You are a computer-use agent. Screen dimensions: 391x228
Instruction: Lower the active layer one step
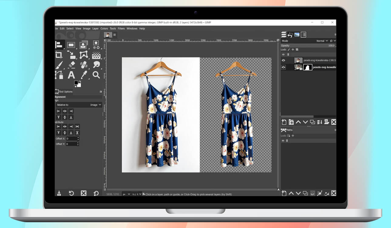(x=305, y=122)
